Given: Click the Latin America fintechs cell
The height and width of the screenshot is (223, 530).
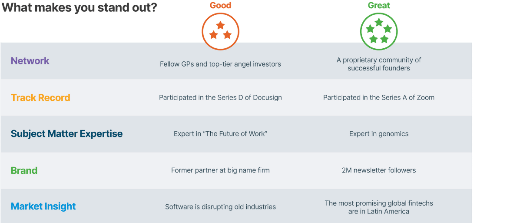Looking at the screenshot, I should (379, 207).
